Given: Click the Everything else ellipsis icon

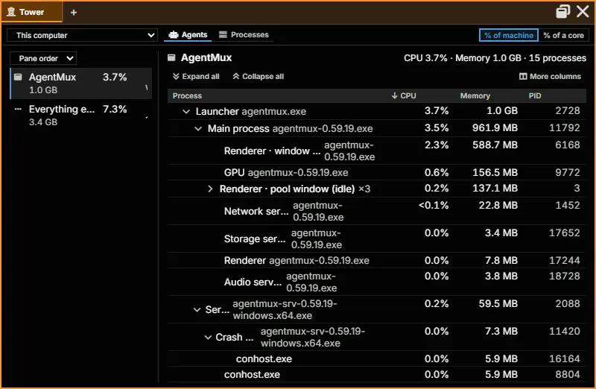Looking at the screenshot, I should (x=18, y=109).
